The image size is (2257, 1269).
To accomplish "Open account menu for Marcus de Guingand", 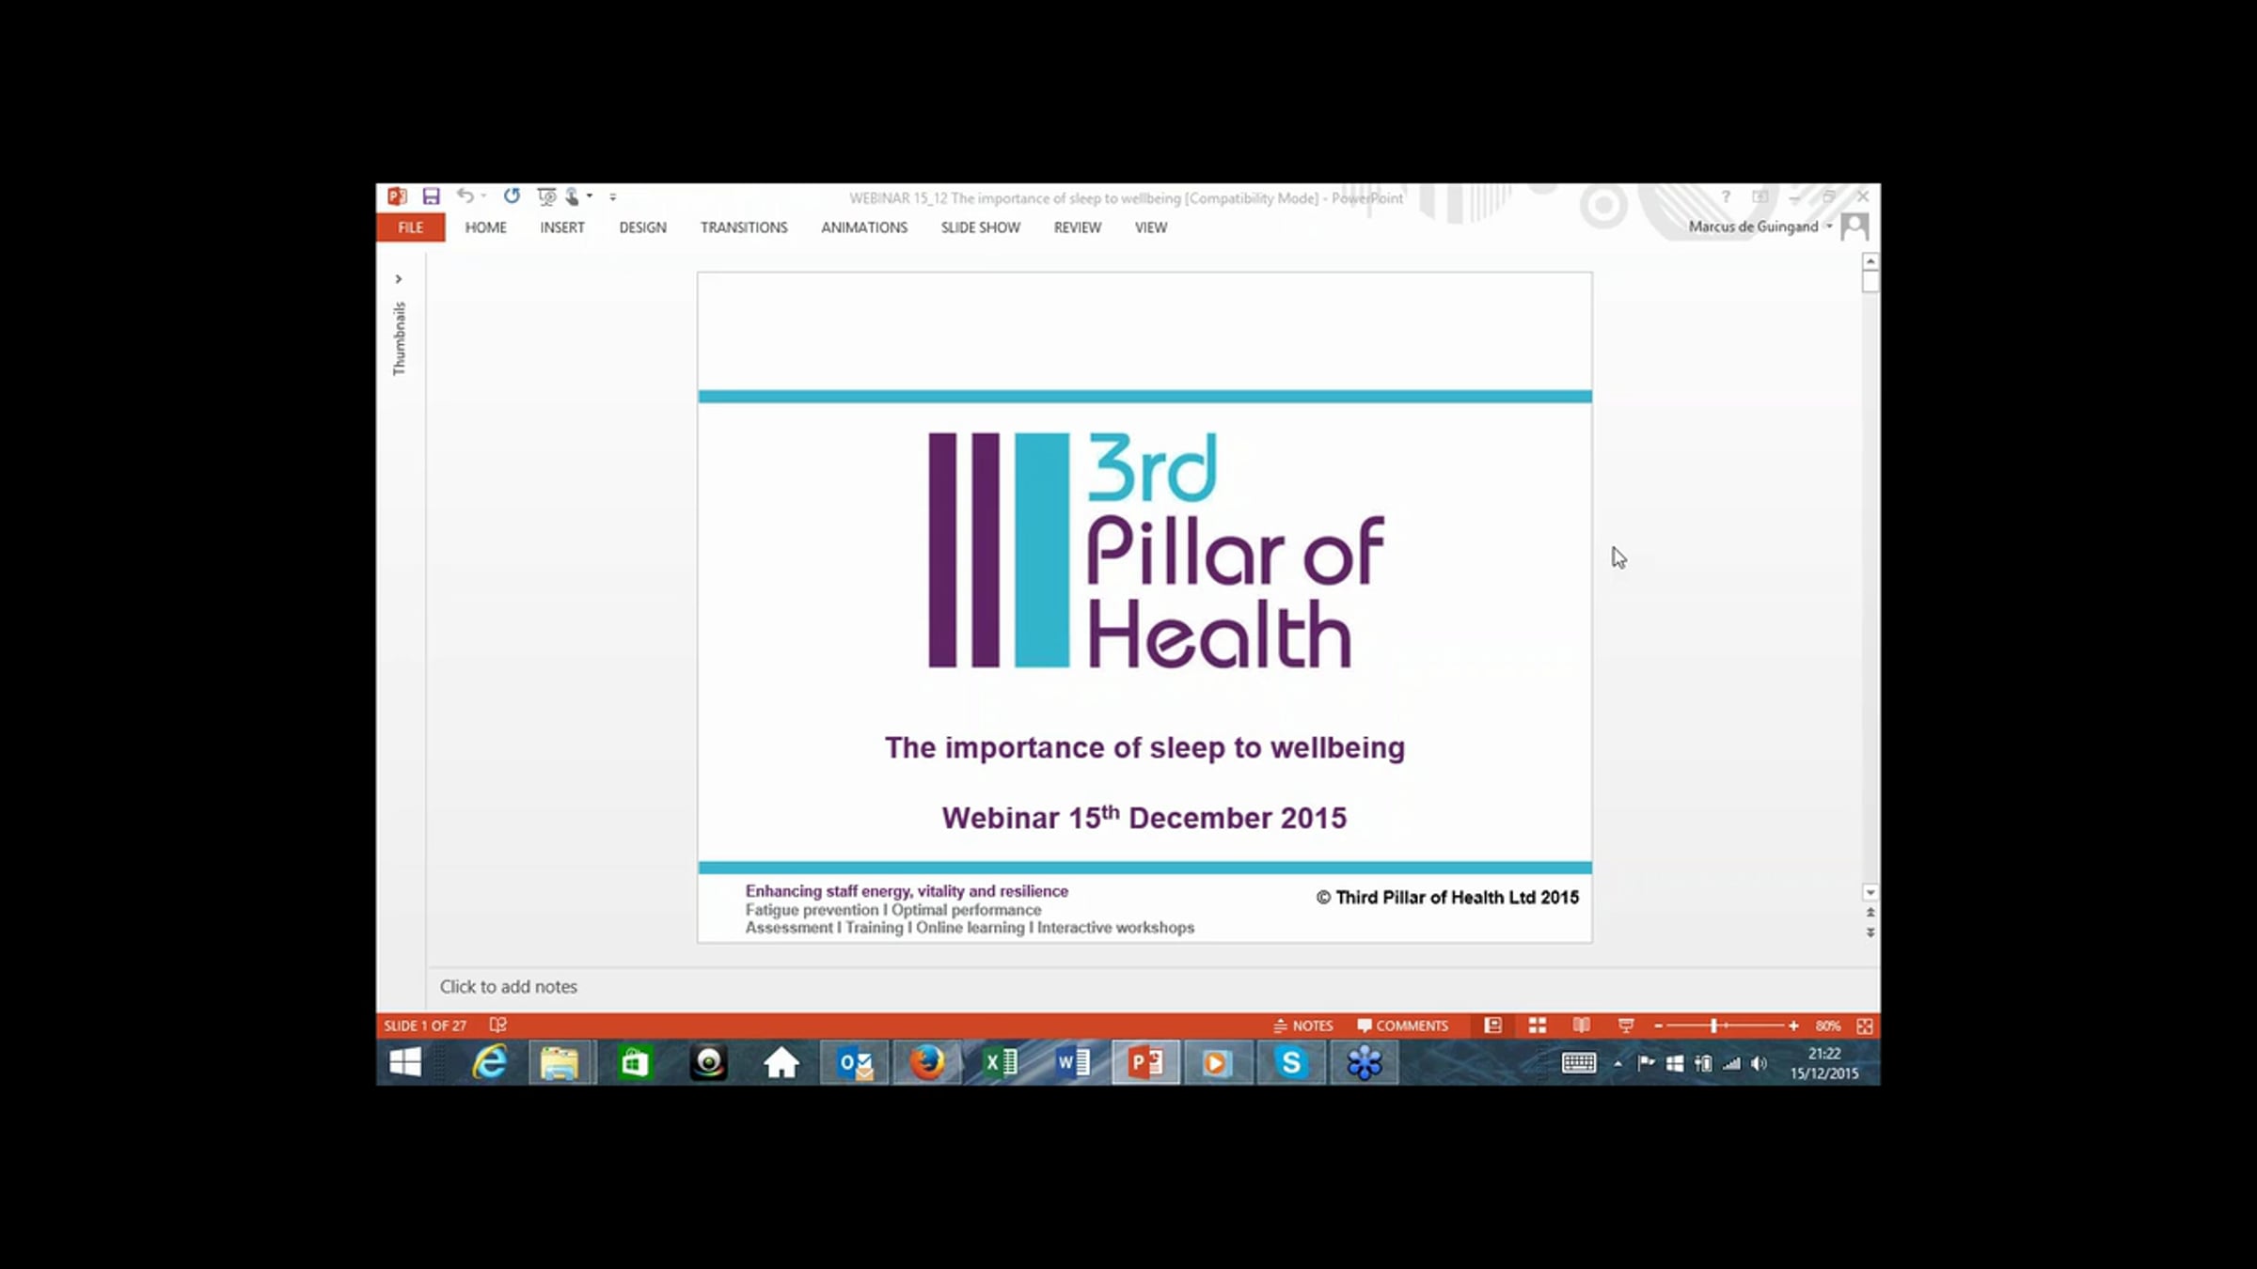I will [x=1760, y=227].
